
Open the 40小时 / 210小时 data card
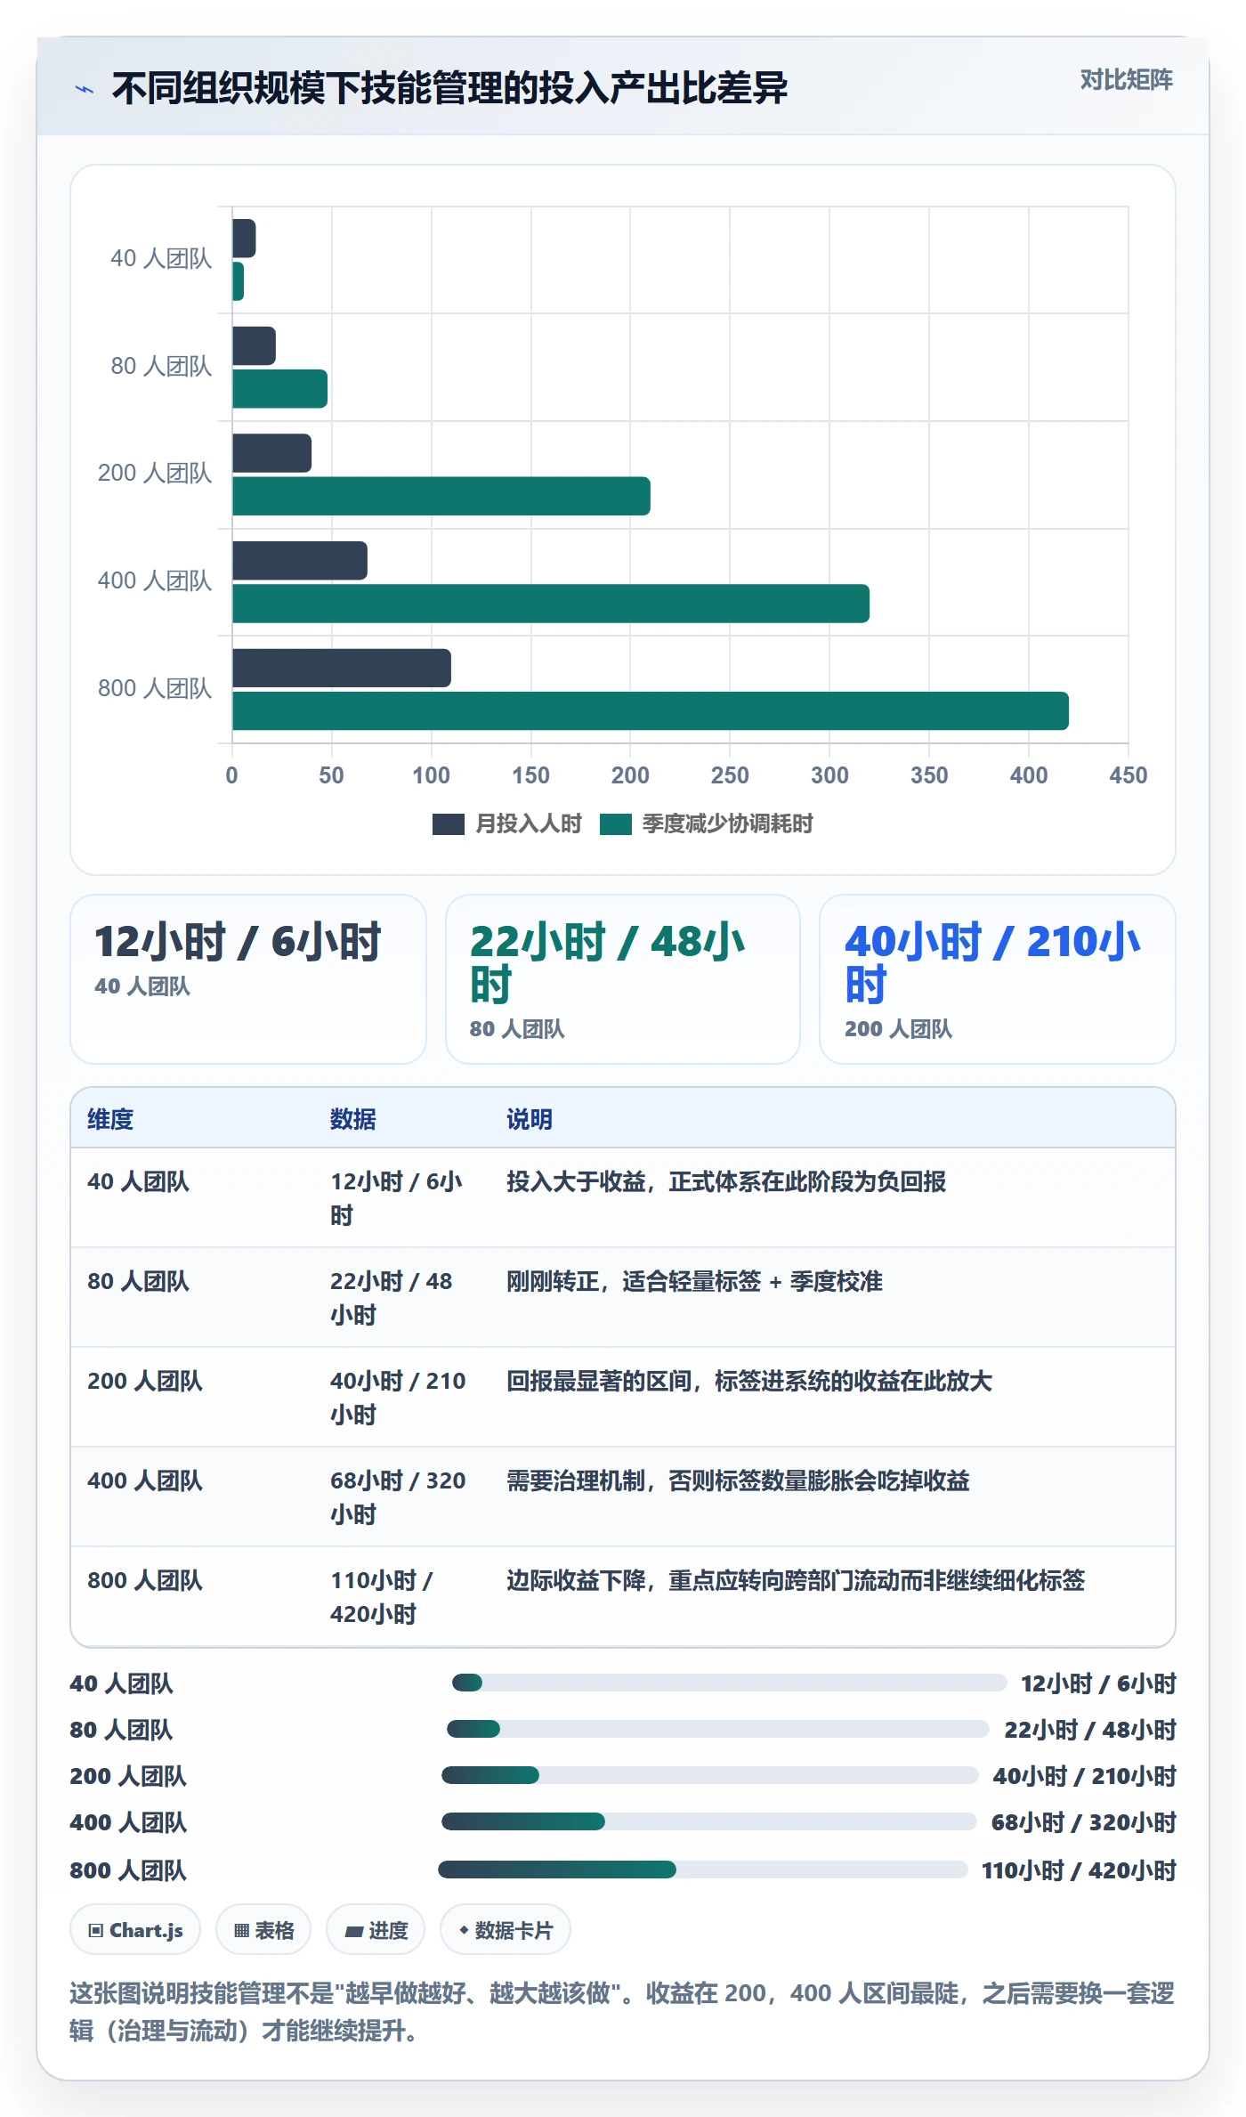click(998, 979)
